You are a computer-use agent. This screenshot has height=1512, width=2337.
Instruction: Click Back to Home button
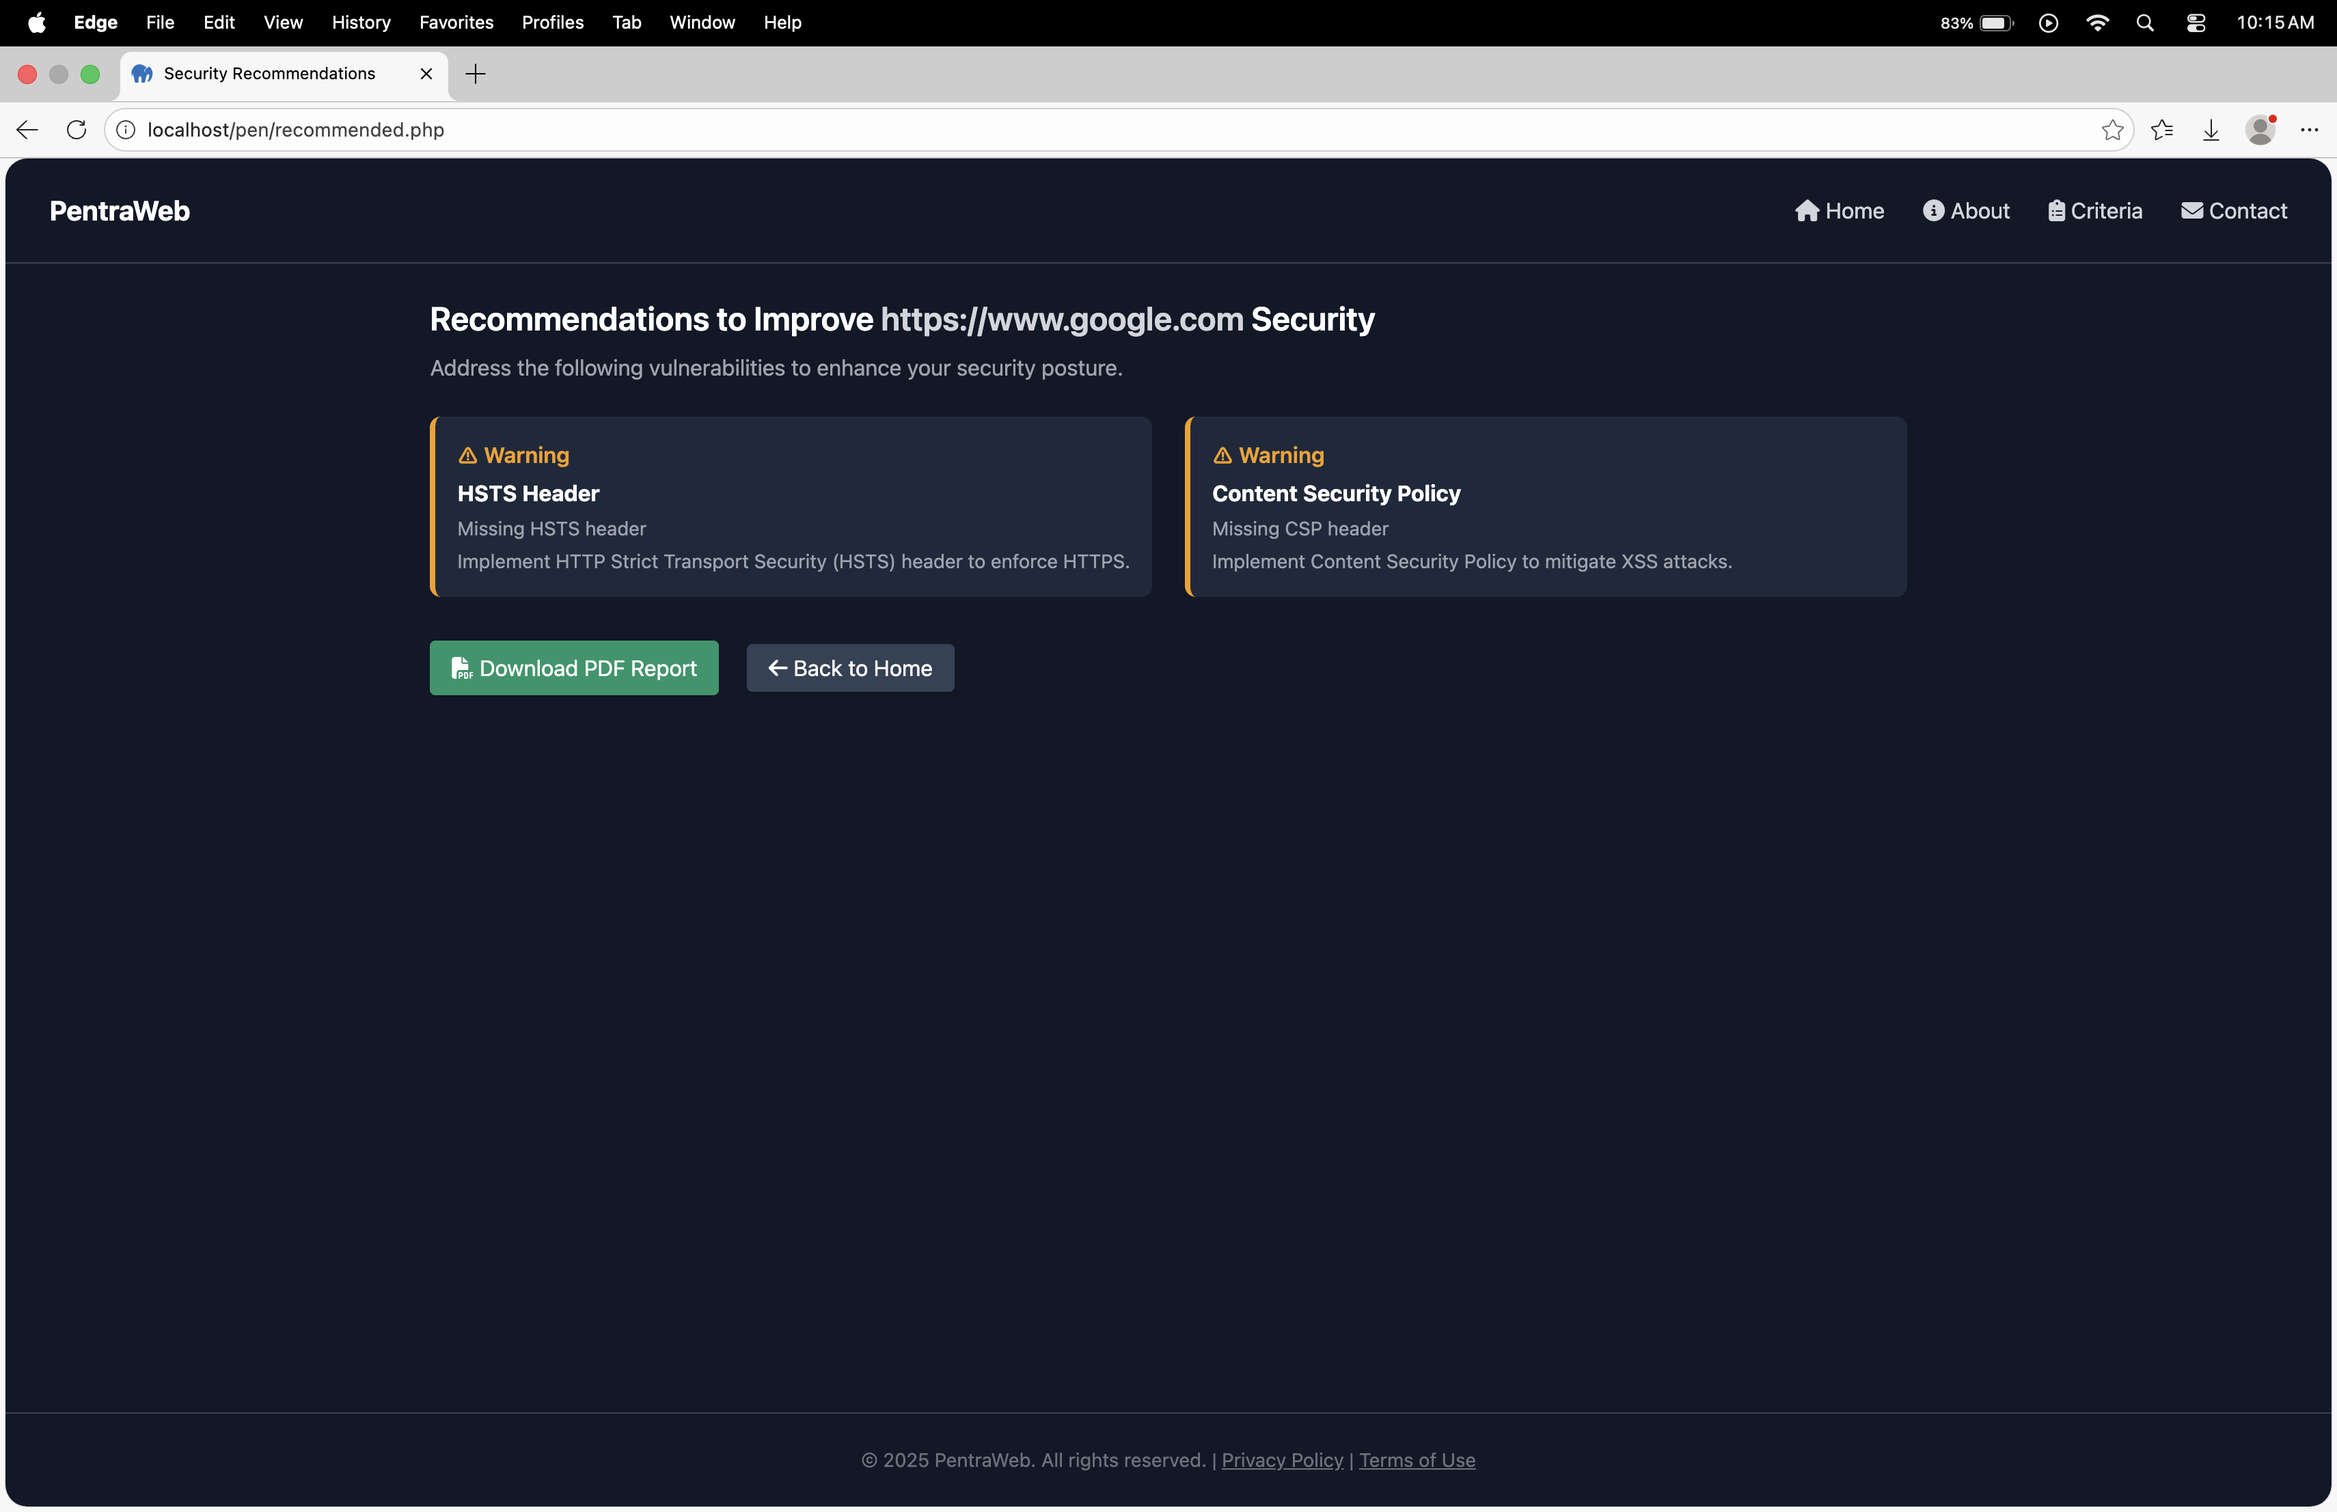click(849, 668)
